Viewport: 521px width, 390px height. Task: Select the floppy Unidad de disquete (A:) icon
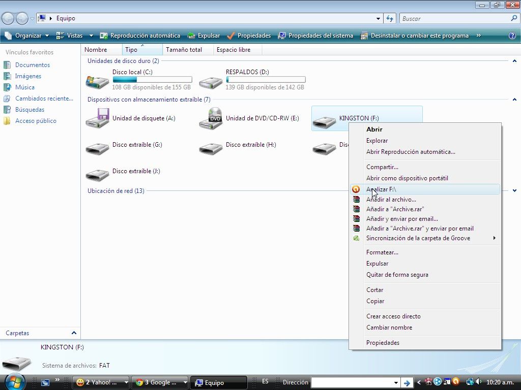click(97, 118)
